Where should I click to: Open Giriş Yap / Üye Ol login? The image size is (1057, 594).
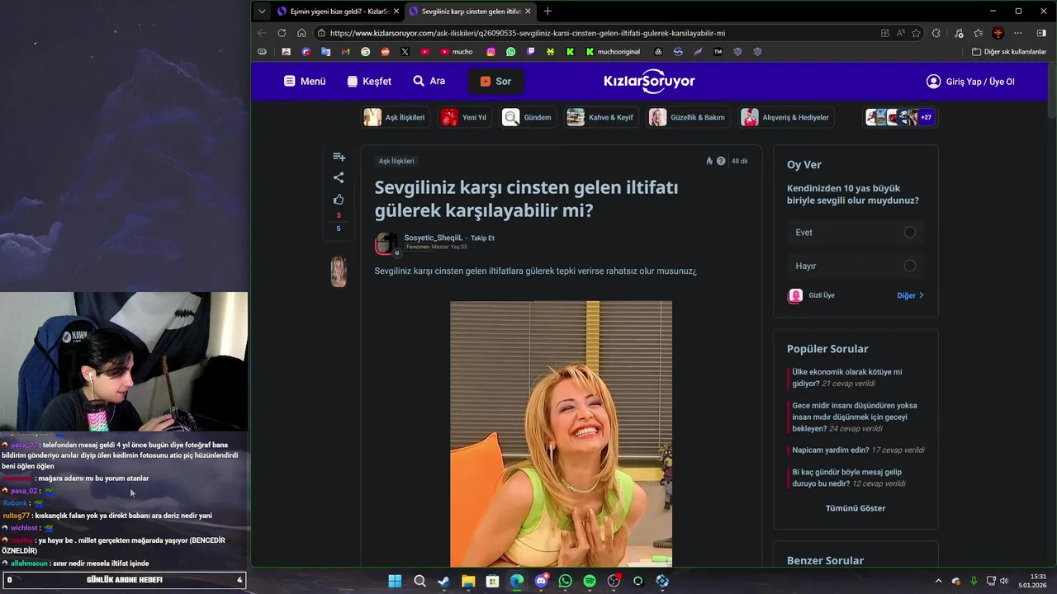(970, 82)
